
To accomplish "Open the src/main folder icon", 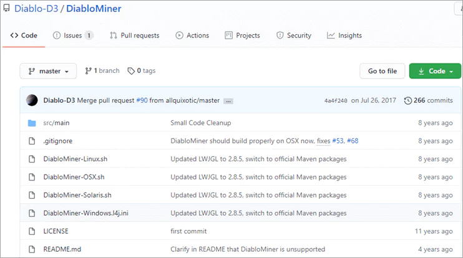I will click(x=32, y=123).
